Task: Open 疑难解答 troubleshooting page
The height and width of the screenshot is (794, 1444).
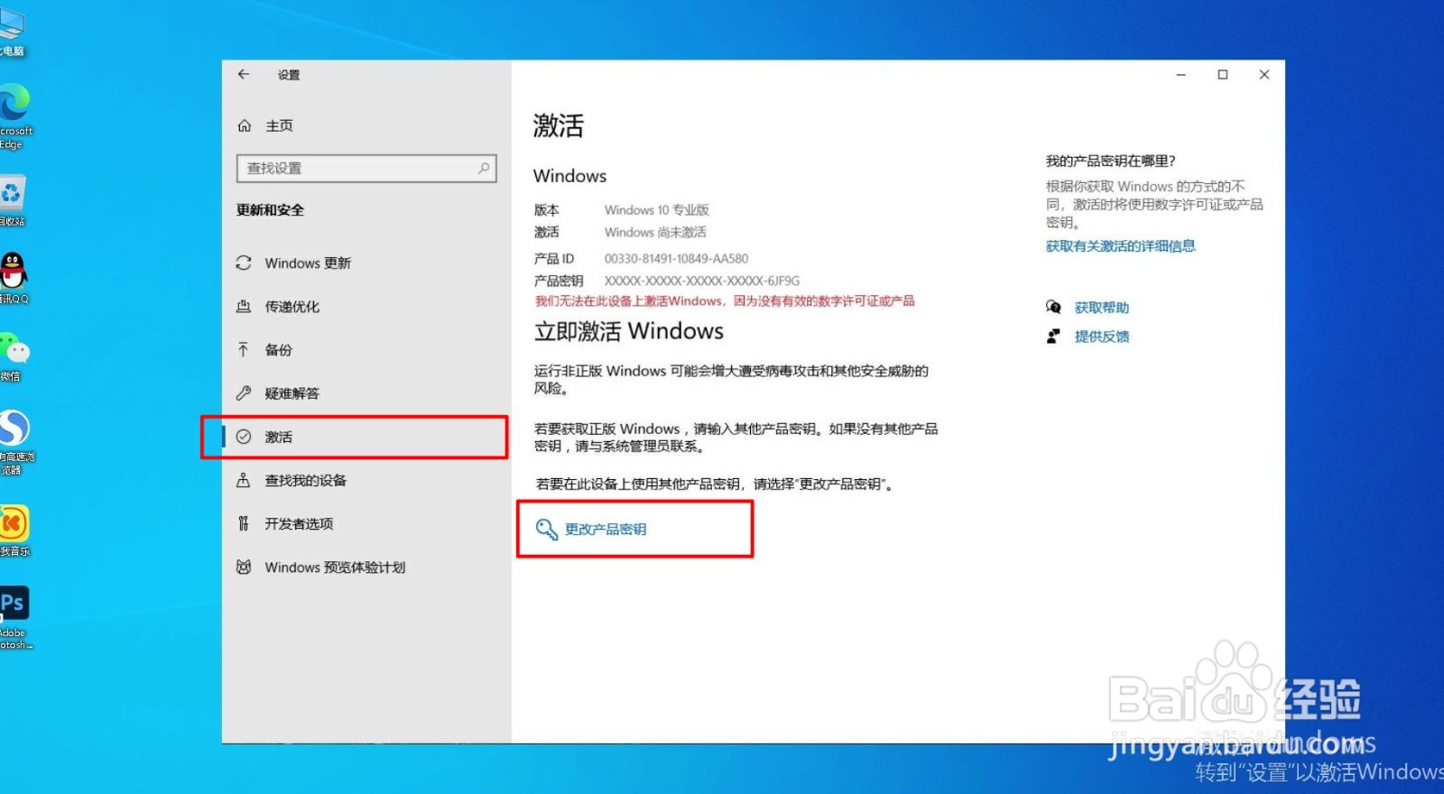Action: click(292, 393)
